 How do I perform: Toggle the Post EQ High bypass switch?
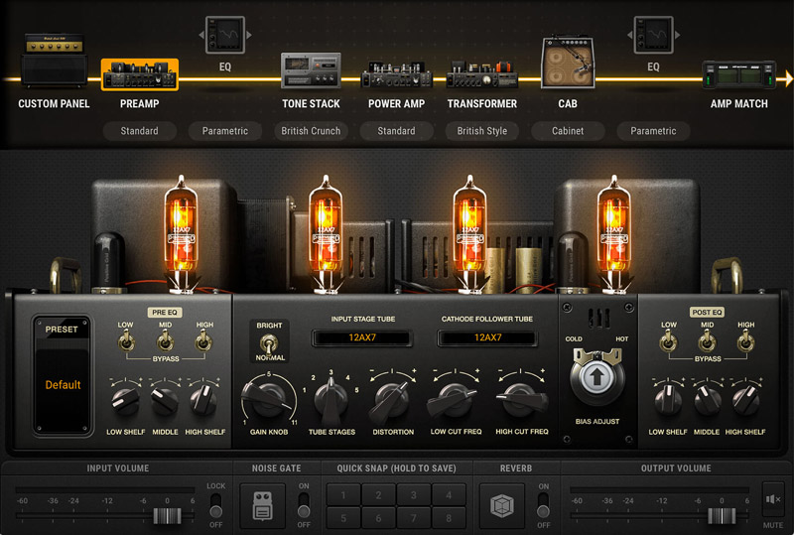pyautogui.click(x=744, y=341)
